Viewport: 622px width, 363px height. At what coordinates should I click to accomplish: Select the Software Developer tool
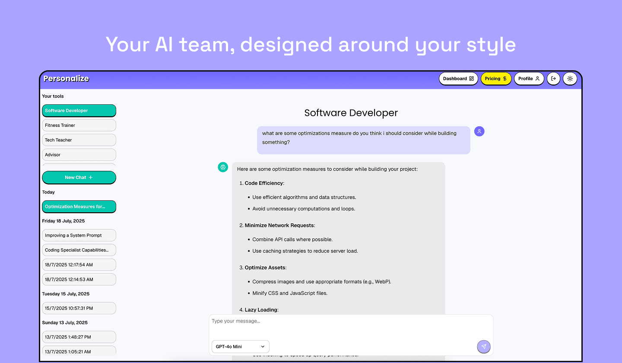click(x=79, y=111)
